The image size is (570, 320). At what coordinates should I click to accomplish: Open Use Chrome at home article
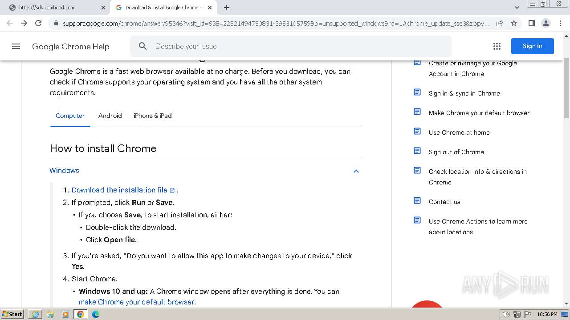click(x=459, y=132)
